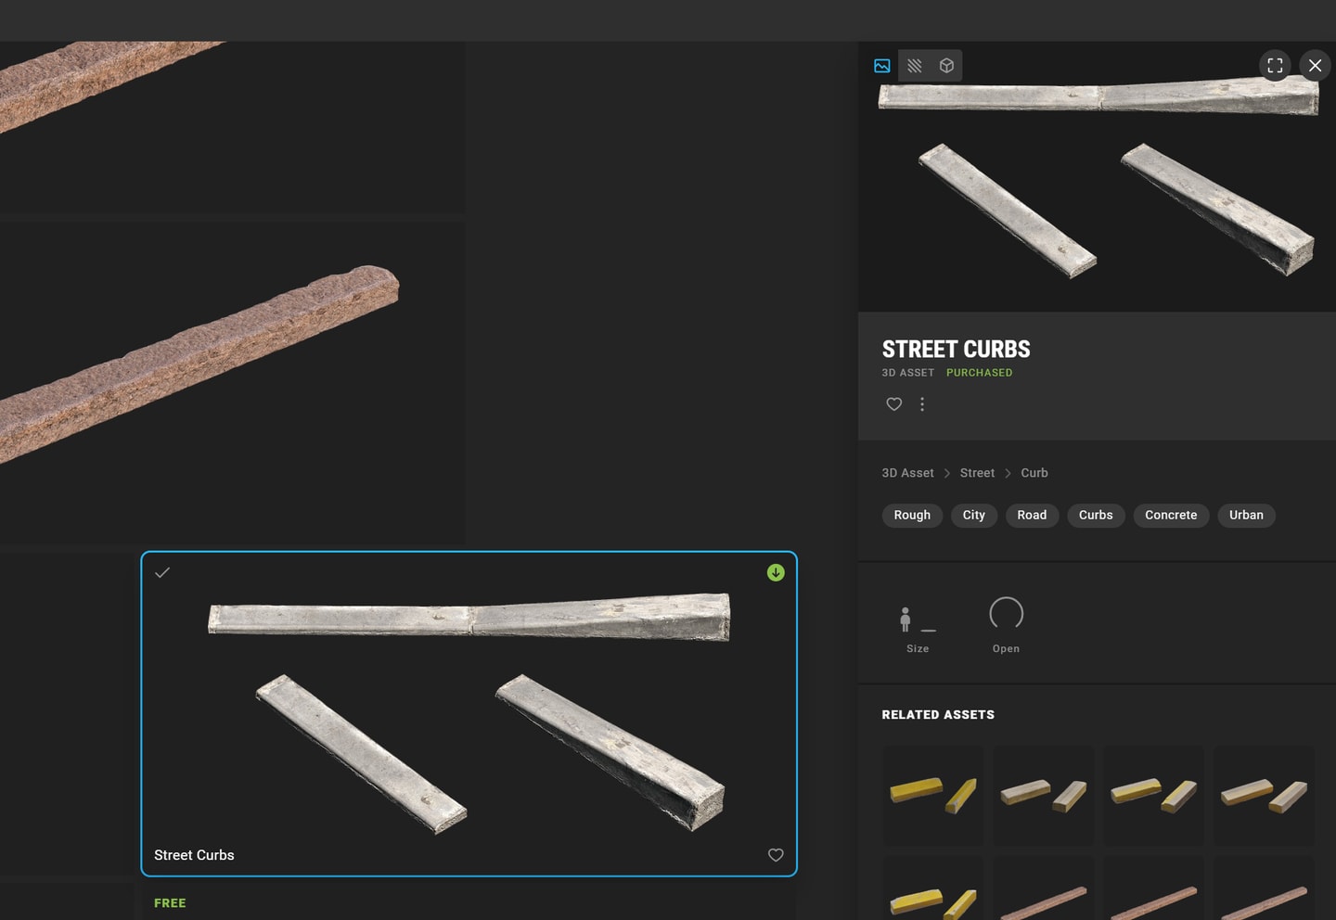Filter by the Concrete tag
This screenshot has width=1336, height=920.
click(1171, 516)
